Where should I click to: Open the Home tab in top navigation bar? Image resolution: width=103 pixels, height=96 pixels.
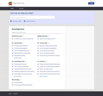(12, 9)
